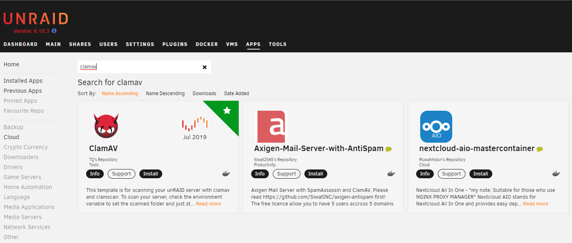This screenshot has height=243, width=572.
Task: Select the Apps tab
Action: tap(253, 44)
